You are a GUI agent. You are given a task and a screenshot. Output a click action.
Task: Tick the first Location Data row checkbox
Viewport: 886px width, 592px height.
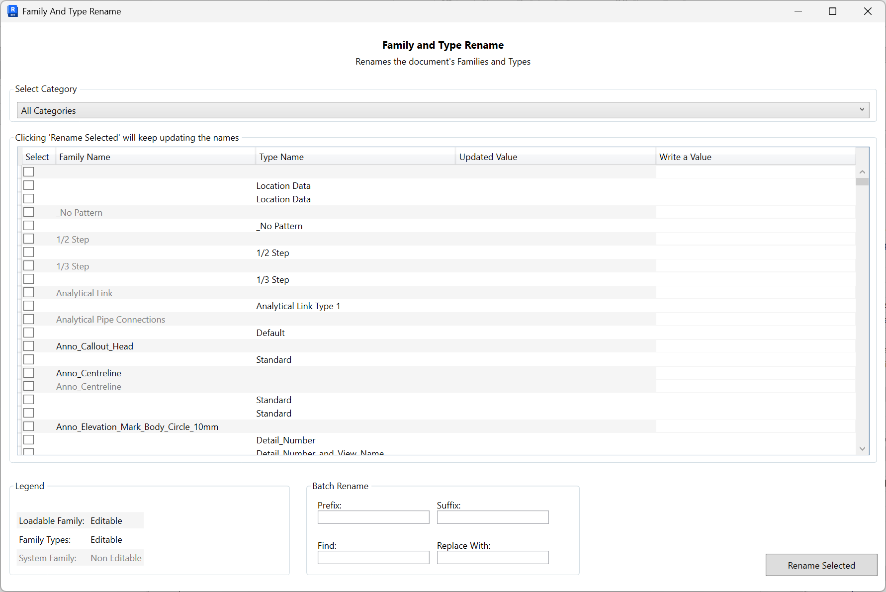[x=28, y=184]
